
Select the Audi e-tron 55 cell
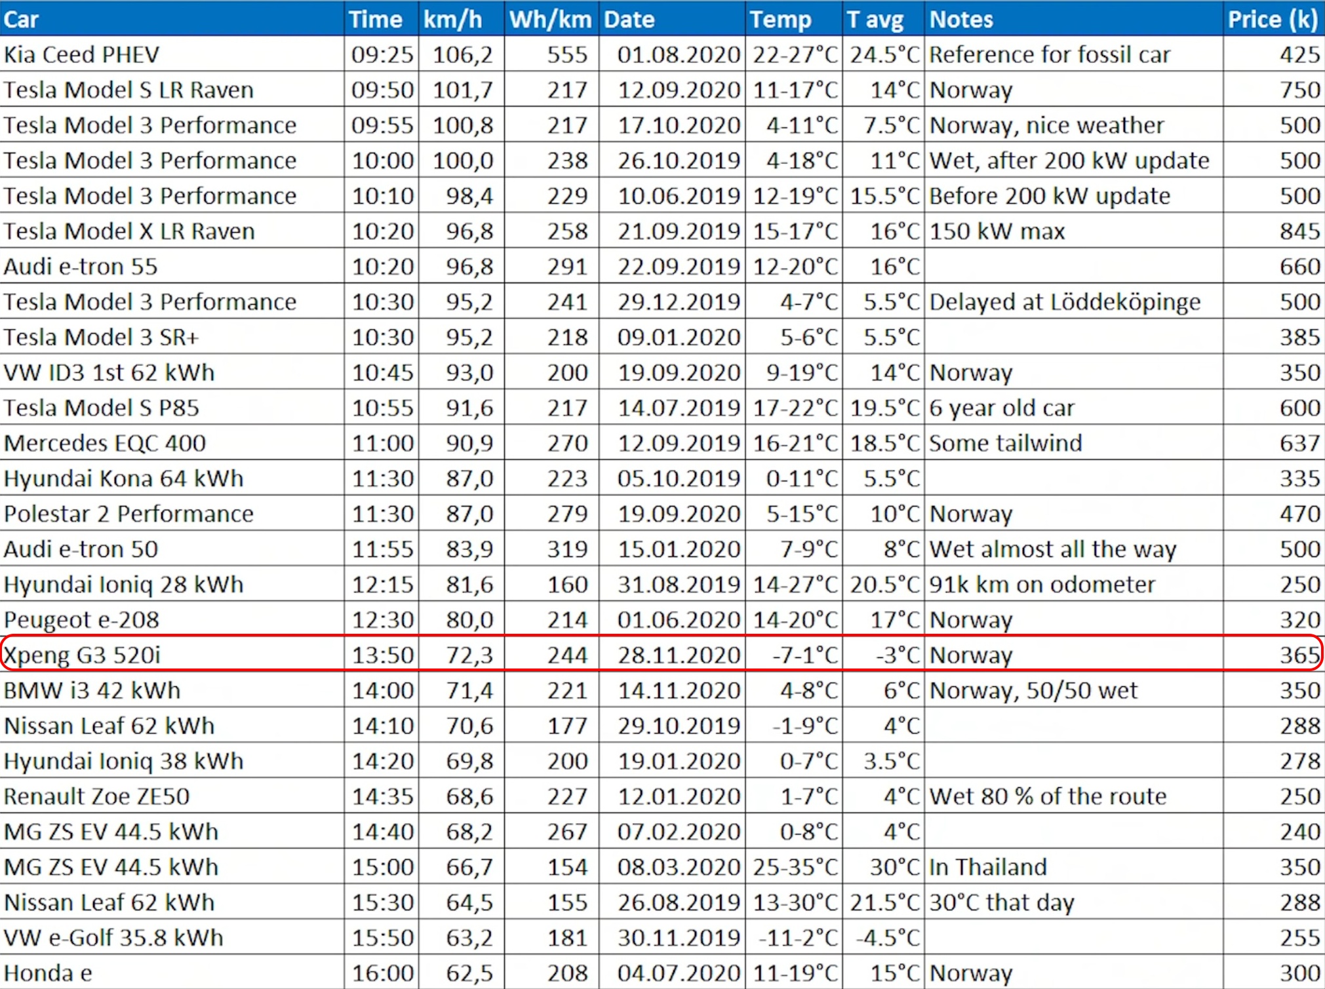pyautogui.click(x=172, y=266)
